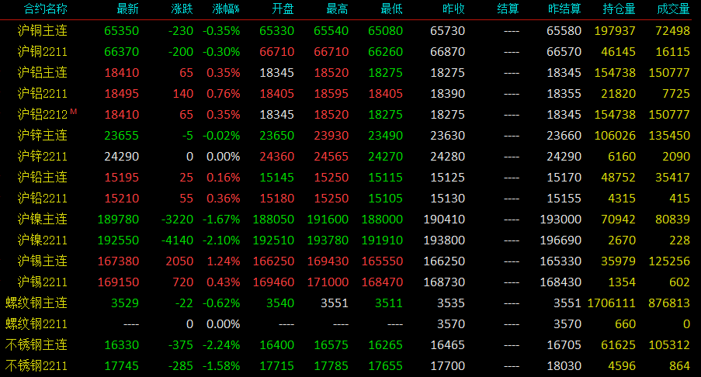The width and height of the screenshot is (701, 377).
Task: Click the 开盘 column header
Action: coord(283,9)
